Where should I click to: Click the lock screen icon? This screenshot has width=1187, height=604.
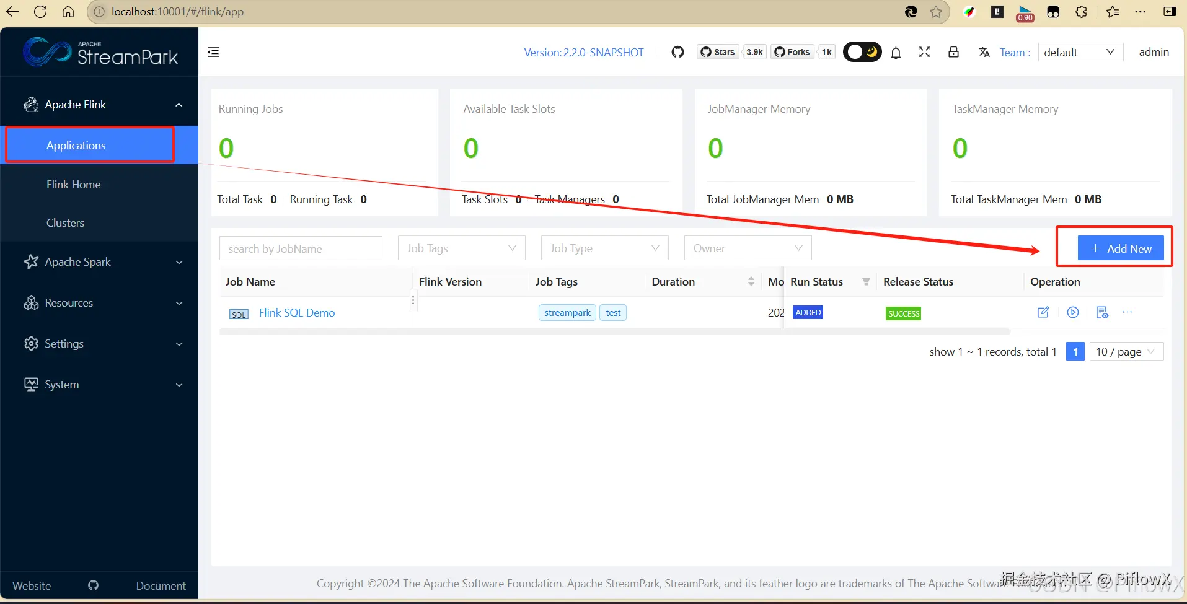pyautogui.click(x=953, y=52)
